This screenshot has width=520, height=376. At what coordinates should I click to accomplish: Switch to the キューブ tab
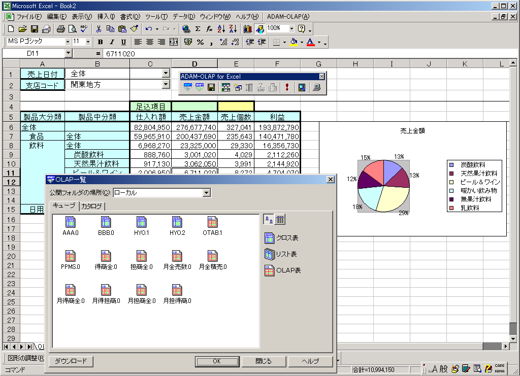coord(64,206)
